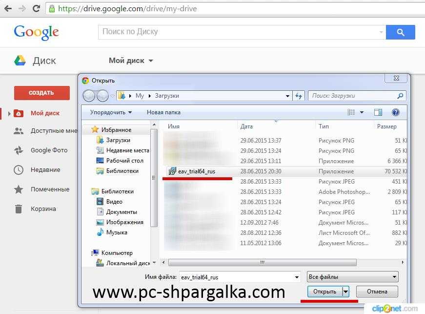Click the browser forward arrow
The image size is (425, 314).
coord(22,9)
